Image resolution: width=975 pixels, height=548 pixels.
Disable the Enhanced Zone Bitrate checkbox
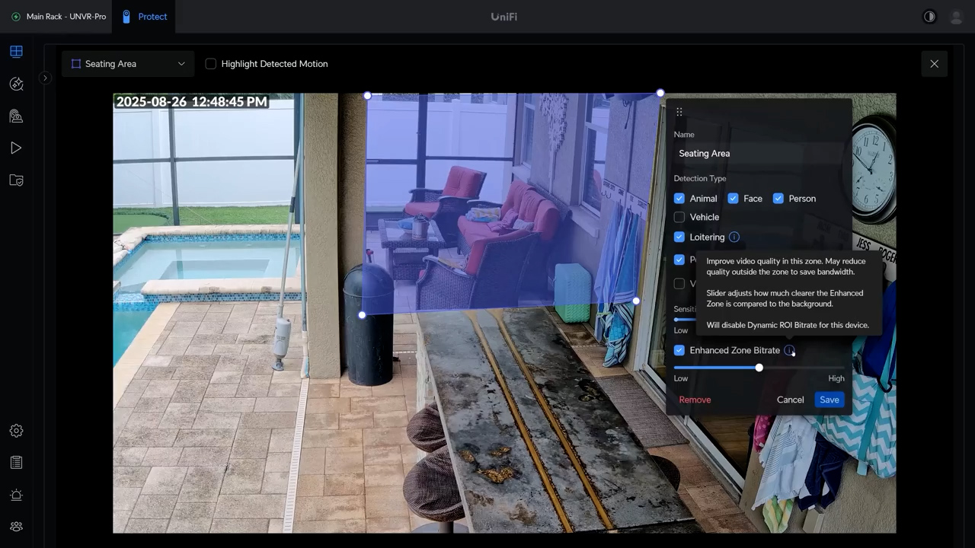(x=679, y=350)
